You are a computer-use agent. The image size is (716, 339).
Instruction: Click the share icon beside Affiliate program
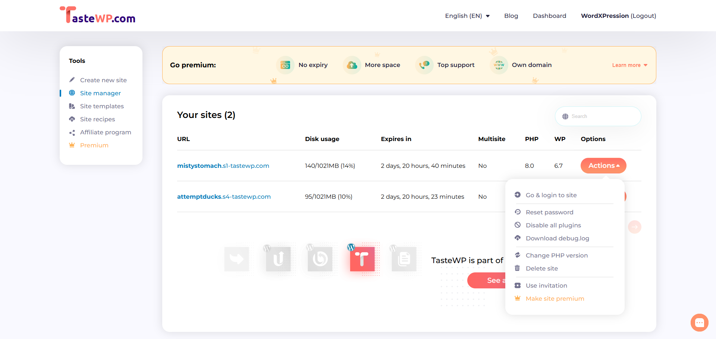tap(72, 132)
